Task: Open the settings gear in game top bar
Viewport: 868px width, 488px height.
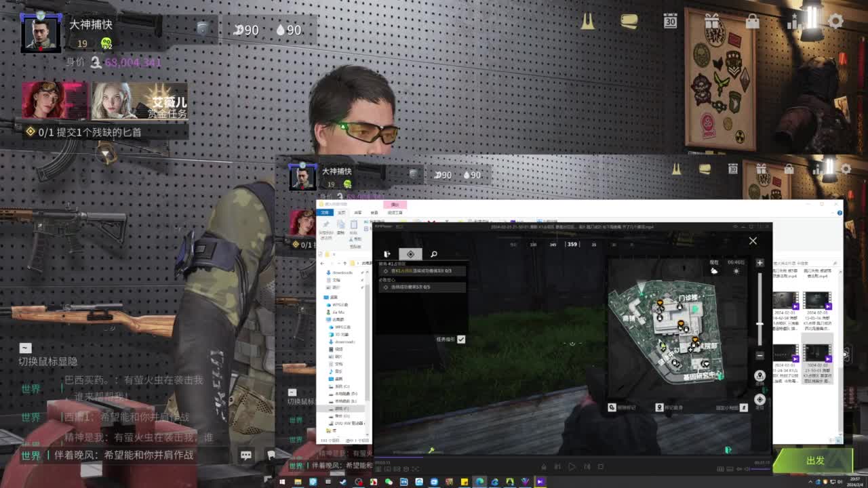Action: coord(835,21)
